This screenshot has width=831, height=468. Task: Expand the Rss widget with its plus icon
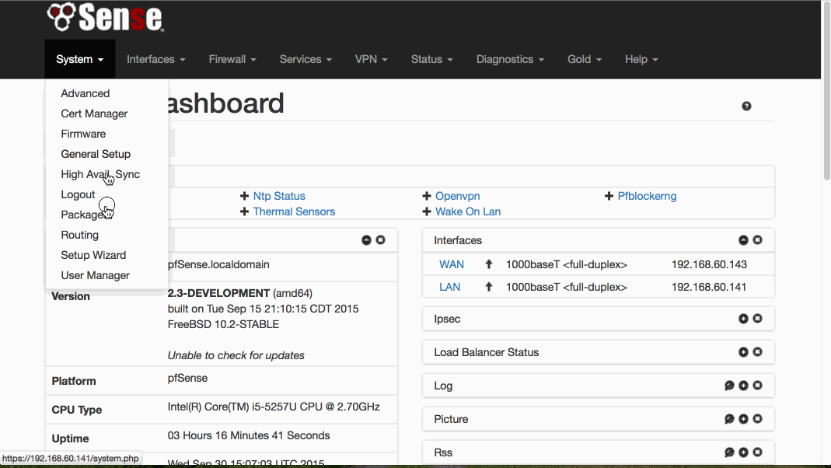pyautogui.click(x=744, y=452)
